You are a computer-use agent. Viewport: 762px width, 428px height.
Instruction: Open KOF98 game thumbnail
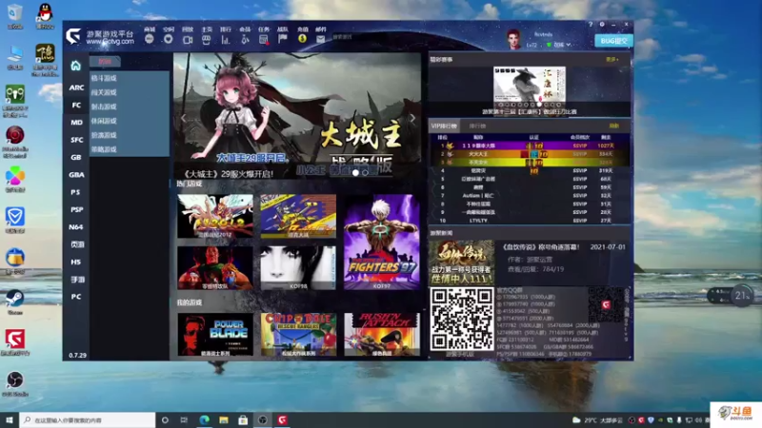click(298, 268)
